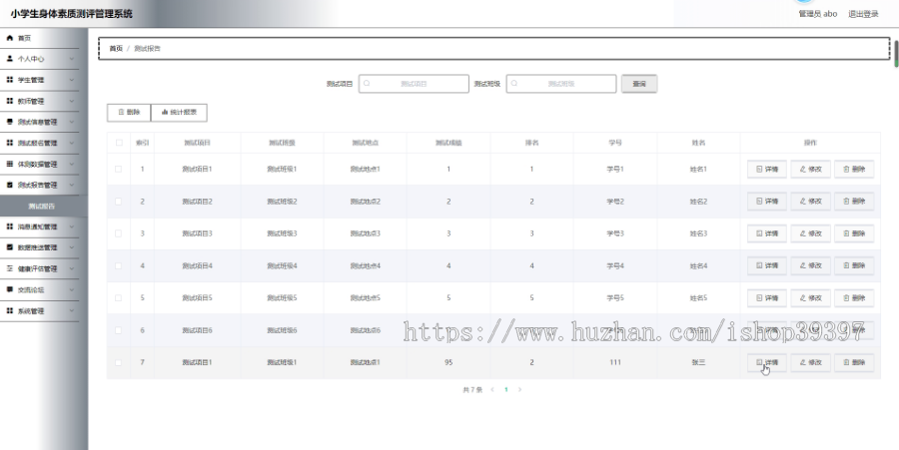
Task: Click the 修改 pencil icon in row 2
Action: (x=803, y=201)
